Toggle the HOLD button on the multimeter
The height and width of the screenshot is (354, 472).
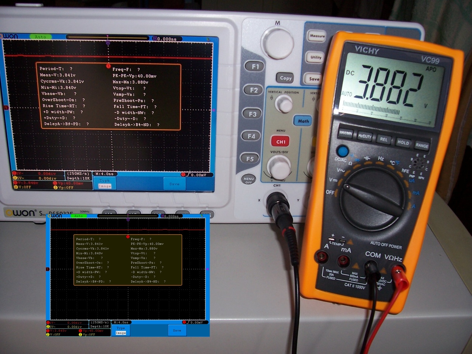coord(403,142)
